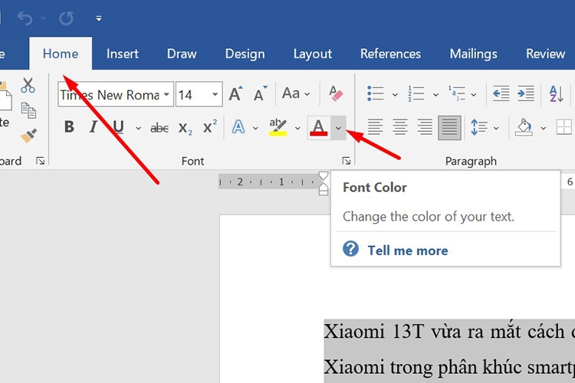Screen dimensions: 575x383
Task: Click the Shading paint bucket icon
Action: pos(524,127)
